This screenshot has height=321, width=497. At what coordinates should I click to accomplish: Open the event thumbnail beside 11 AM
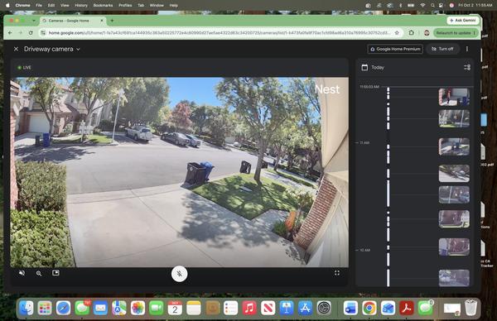pyautogui.click(x=454, y=146)
